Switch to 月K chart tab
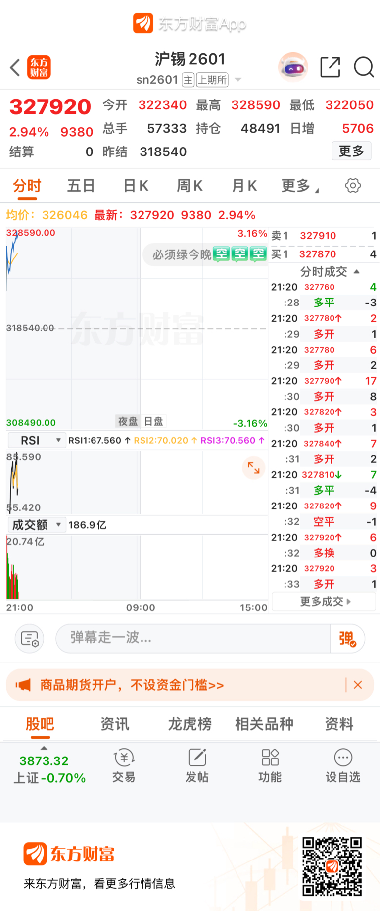Image resolution: width=380 pixels, height=911 pixels. [244, 186]
